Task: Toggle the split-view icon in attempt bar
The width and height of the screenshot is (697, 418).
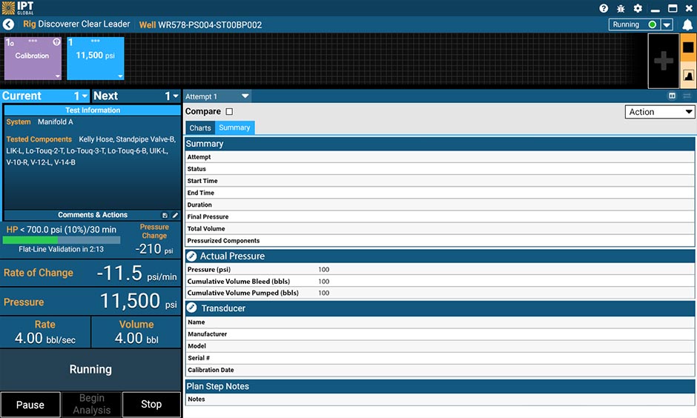Action: pyautogui.click(x=672, y=96)
